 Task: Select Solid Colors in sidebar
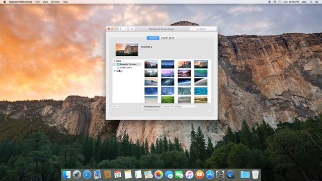126,67
